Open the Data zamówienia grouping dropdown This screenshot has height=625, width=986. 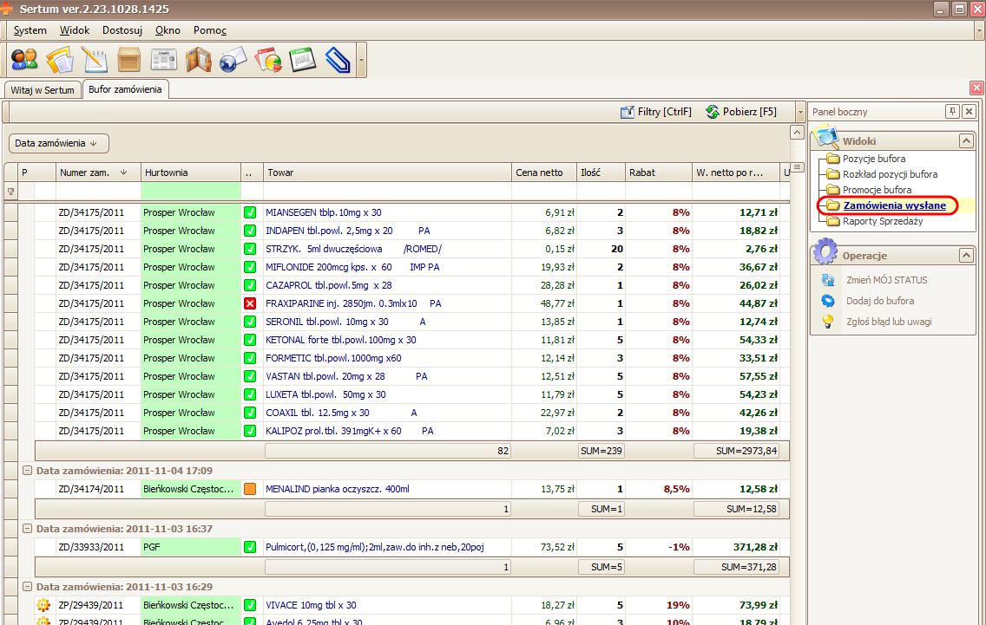59,143
